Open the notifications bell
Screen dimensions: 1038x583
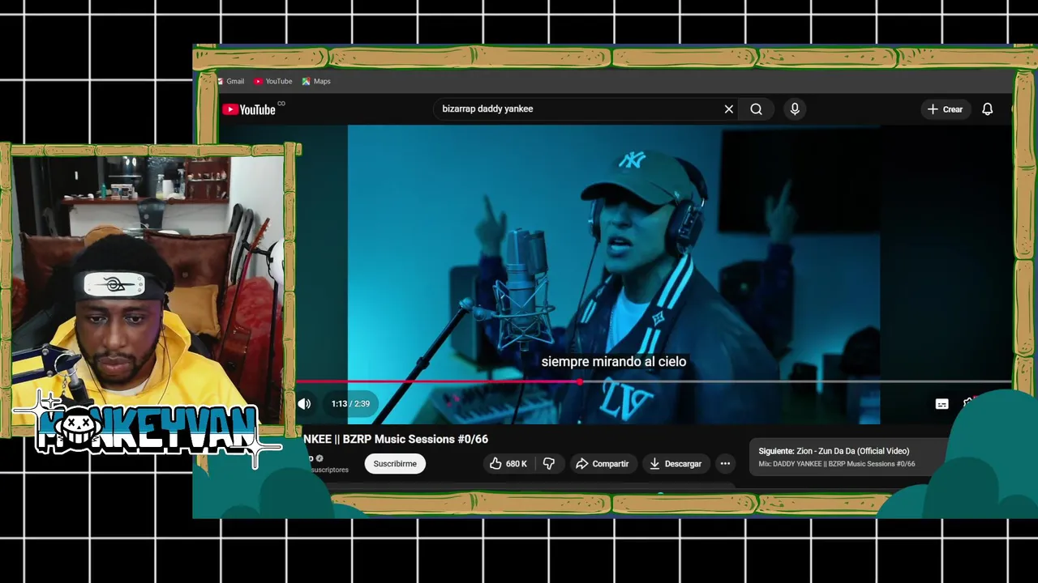[987, 109]
